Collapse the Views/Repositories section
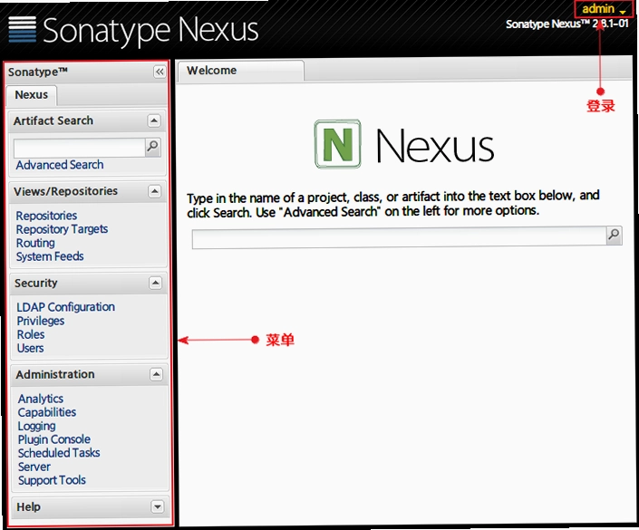The width and height of the screenshot is (639, 530). click(154, 191)
